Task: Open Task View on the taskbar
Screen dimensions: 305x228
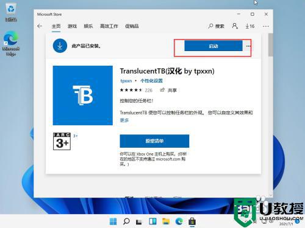Action: [x=139, y=222]
